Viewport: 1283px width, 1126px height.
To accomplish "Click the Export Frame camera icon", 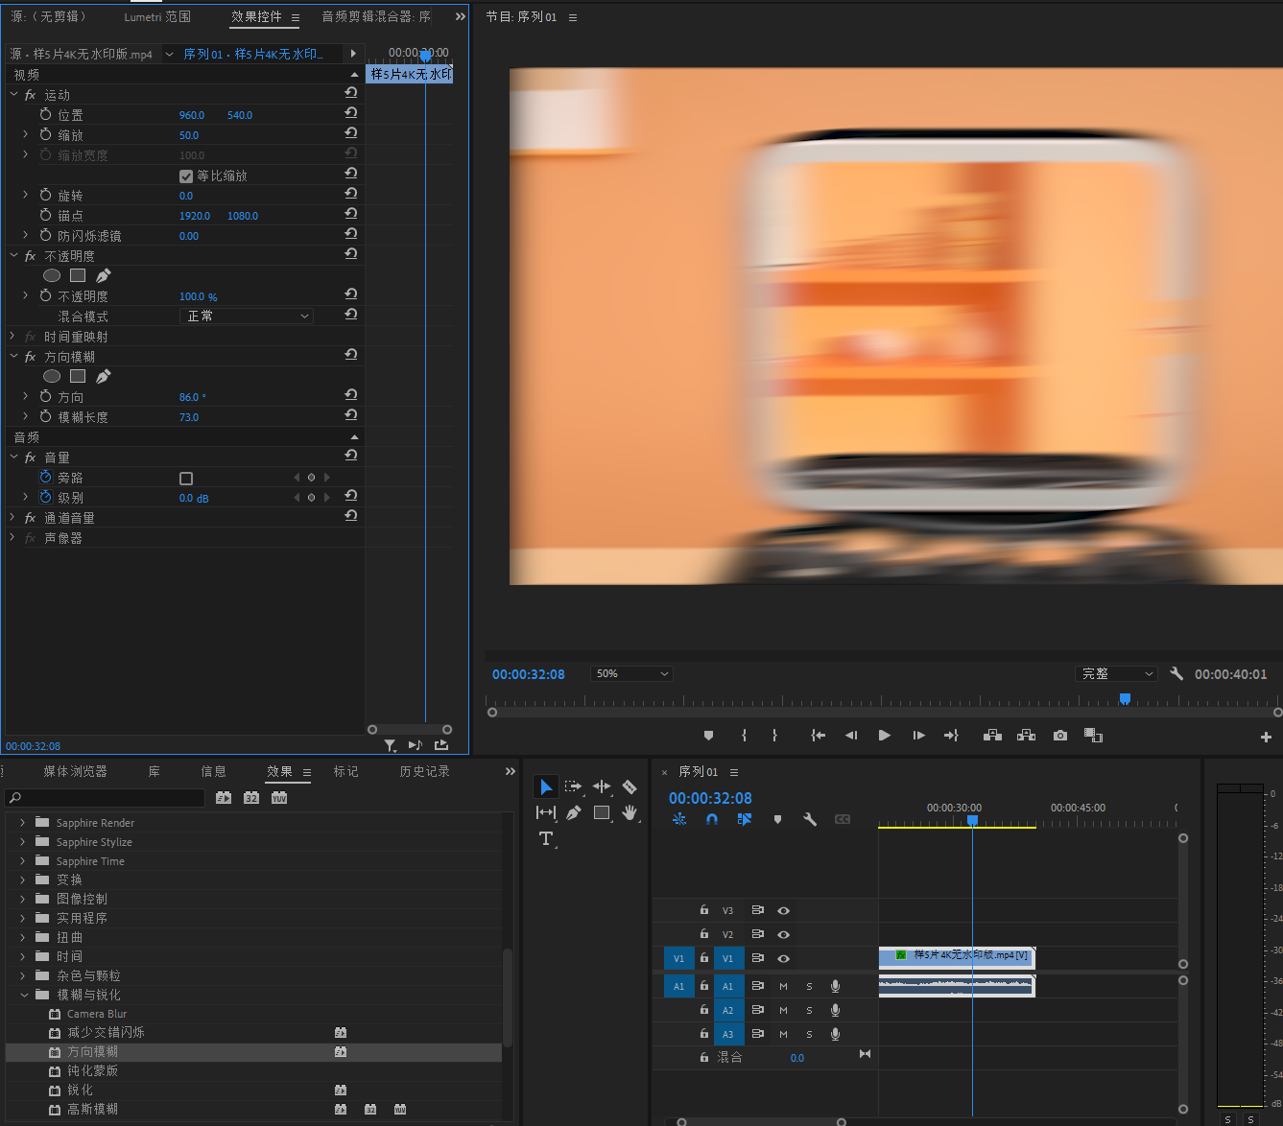I will point(1059,736).
